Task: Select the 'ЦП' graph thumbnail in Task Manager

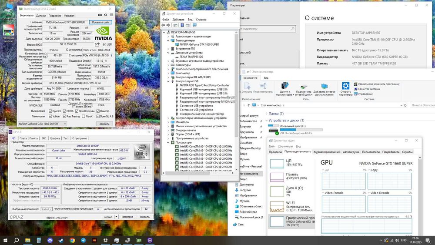Action: click(x=277, y=163)
